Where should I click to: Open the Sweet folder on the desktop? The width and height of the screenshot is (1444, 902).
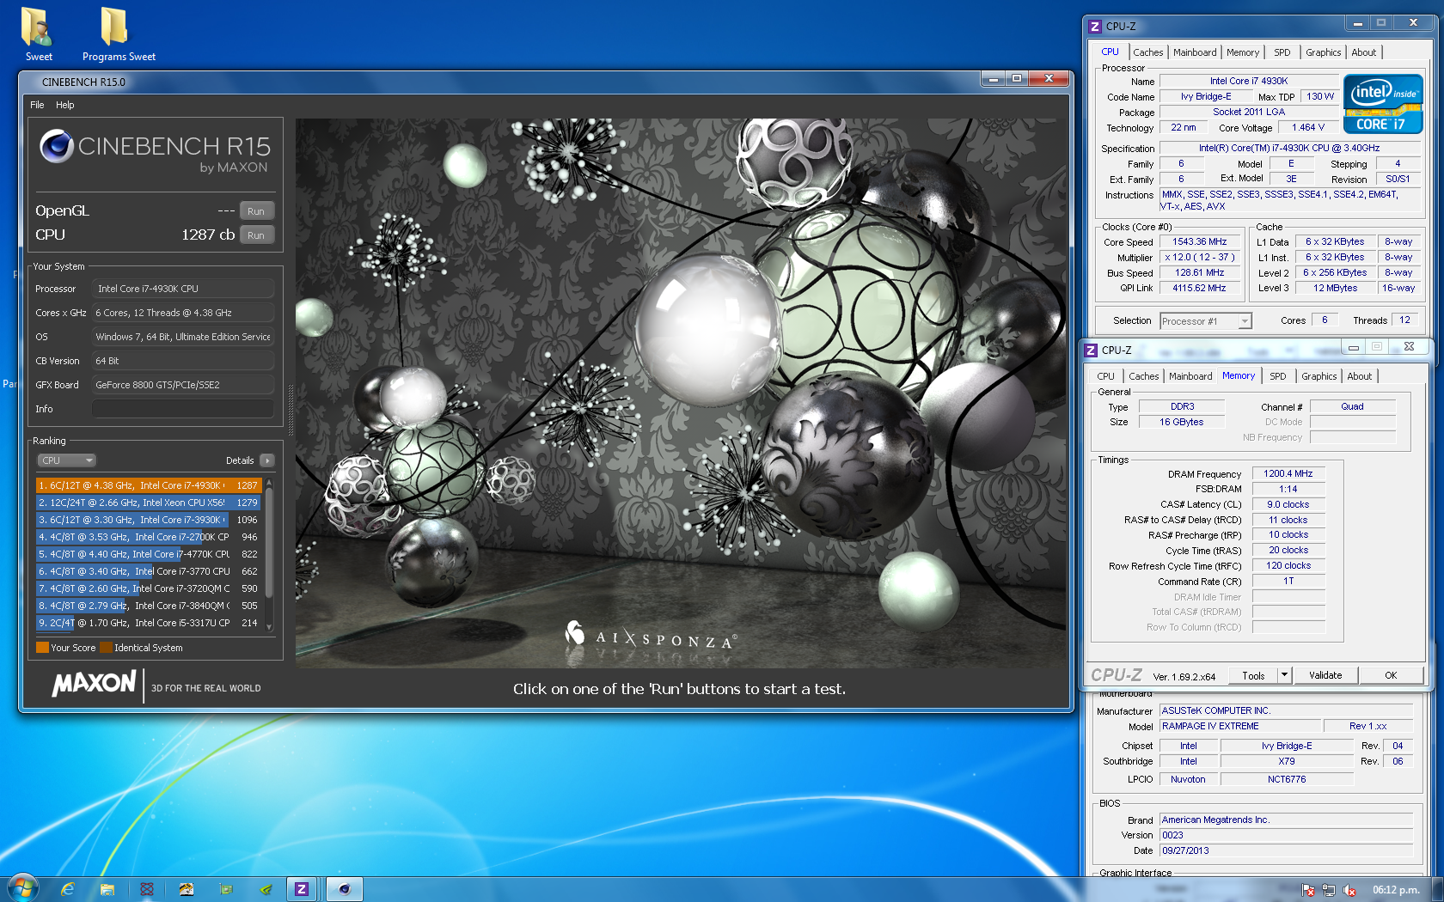[38, 34]
